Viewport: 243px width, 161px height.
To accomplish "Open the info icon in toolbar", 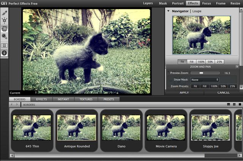I will pos(4,53).
